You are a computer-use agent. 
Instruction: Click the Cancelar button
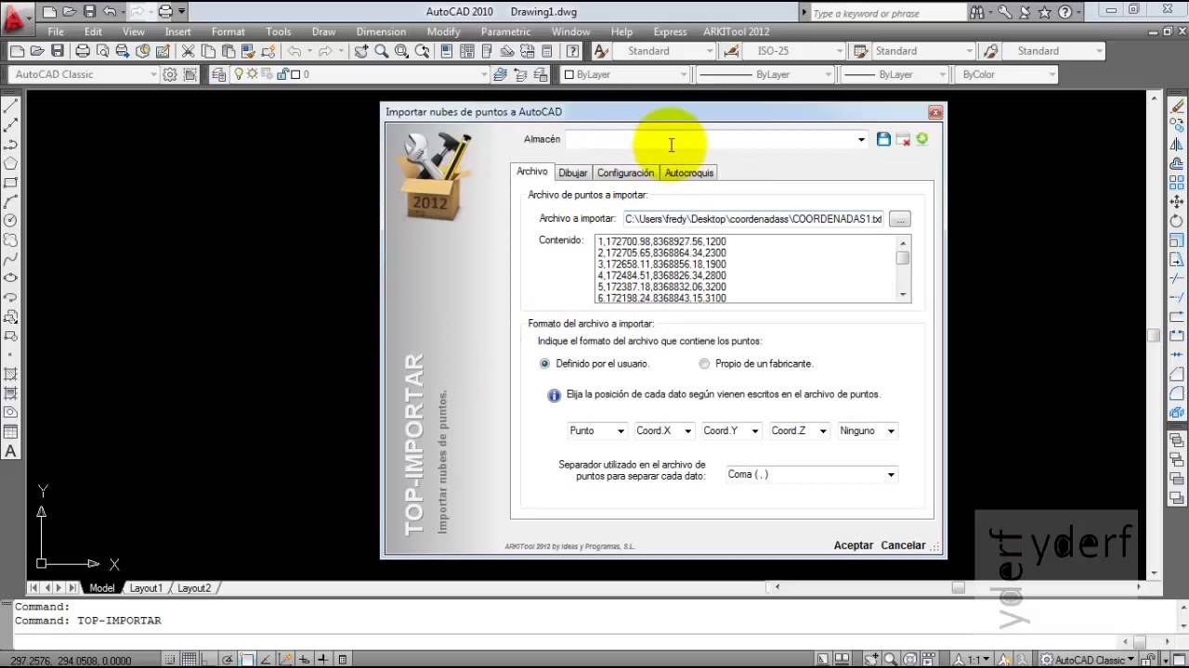(903, 546)
